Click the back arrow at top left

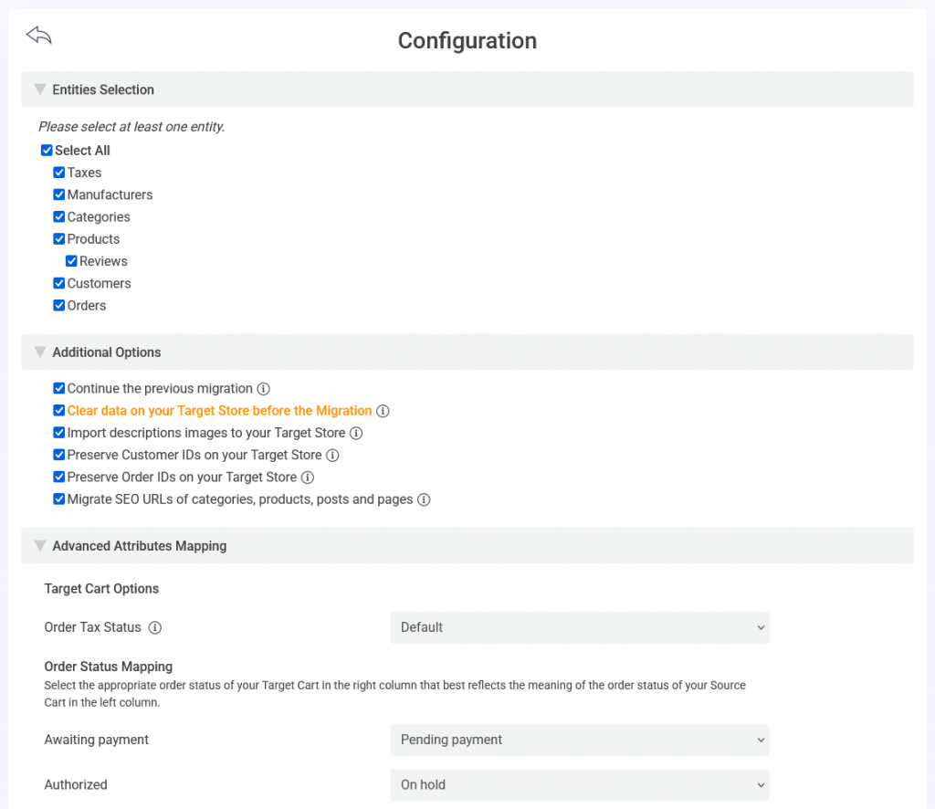38,35
